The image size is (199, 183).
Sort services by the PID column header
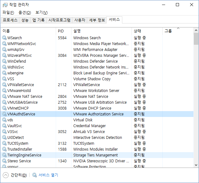63,31
